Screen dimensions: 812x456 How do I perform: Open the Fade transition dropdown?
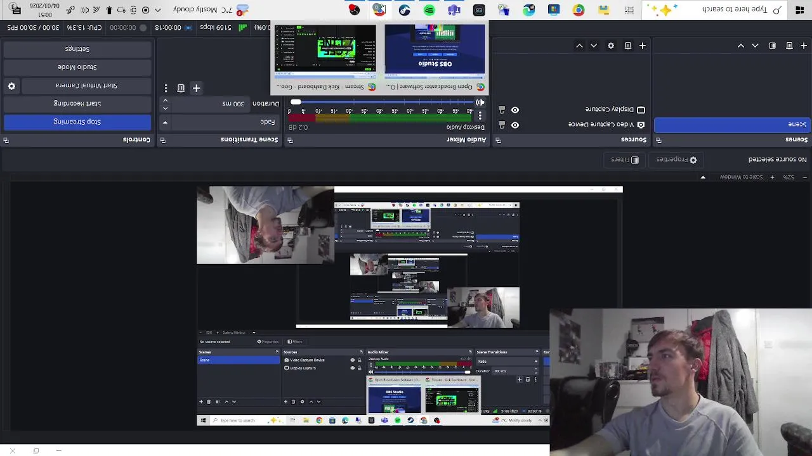(219, 122)
